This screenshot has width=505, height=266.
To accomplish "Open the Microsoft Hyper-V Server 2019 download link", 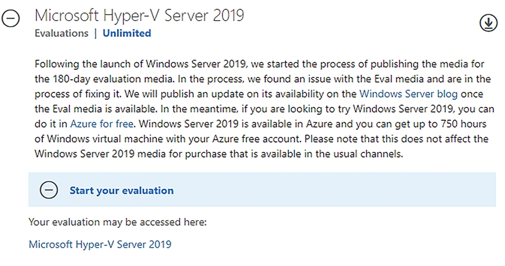I will [x=100, y=244].
